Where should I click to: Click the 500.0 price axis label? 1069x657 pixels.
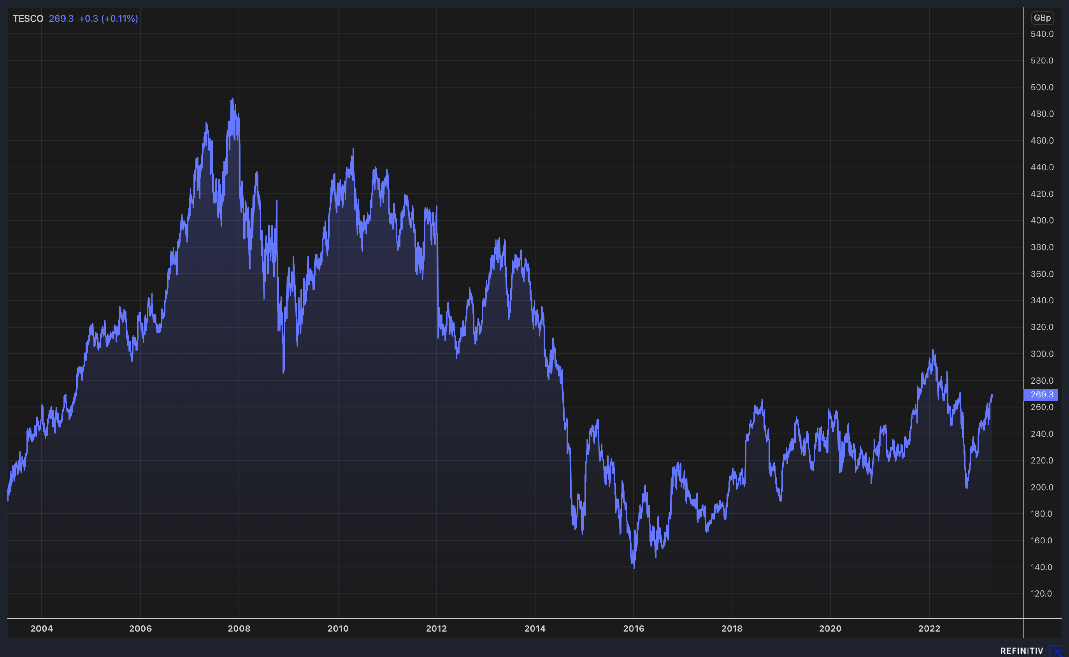click(1042, 87)
